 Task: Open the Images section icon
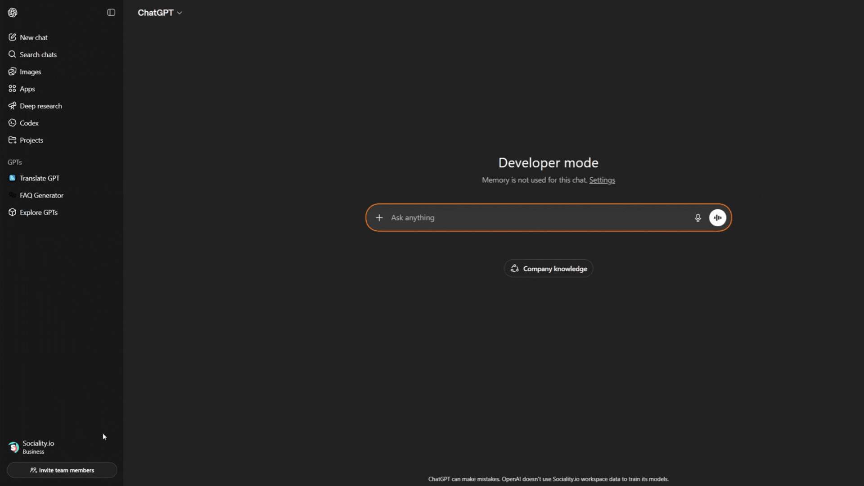tap(12, 72)
